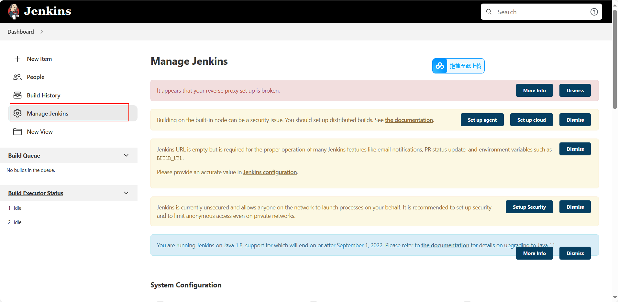Click the Jenkins title text in header
Screen dimensions: 618x302
click(48, 11)
